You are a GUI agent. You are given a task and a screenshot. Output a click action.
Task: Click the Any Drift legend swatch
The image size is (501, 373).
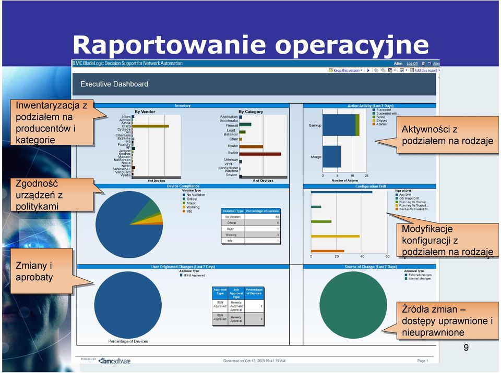(397, 195)
